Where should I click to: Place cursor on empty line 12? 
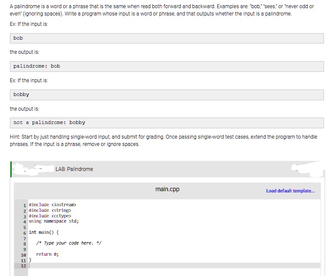174,266
